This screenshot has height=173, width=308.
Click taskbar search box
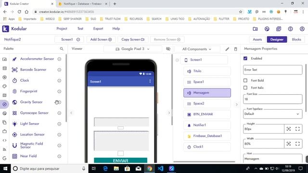(49, 169)
